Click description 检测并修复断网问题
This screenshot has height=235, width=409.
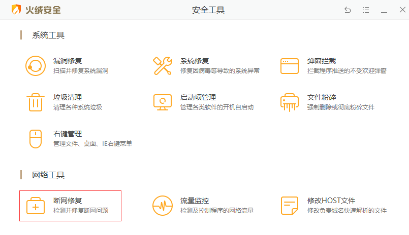pos(81,210)
